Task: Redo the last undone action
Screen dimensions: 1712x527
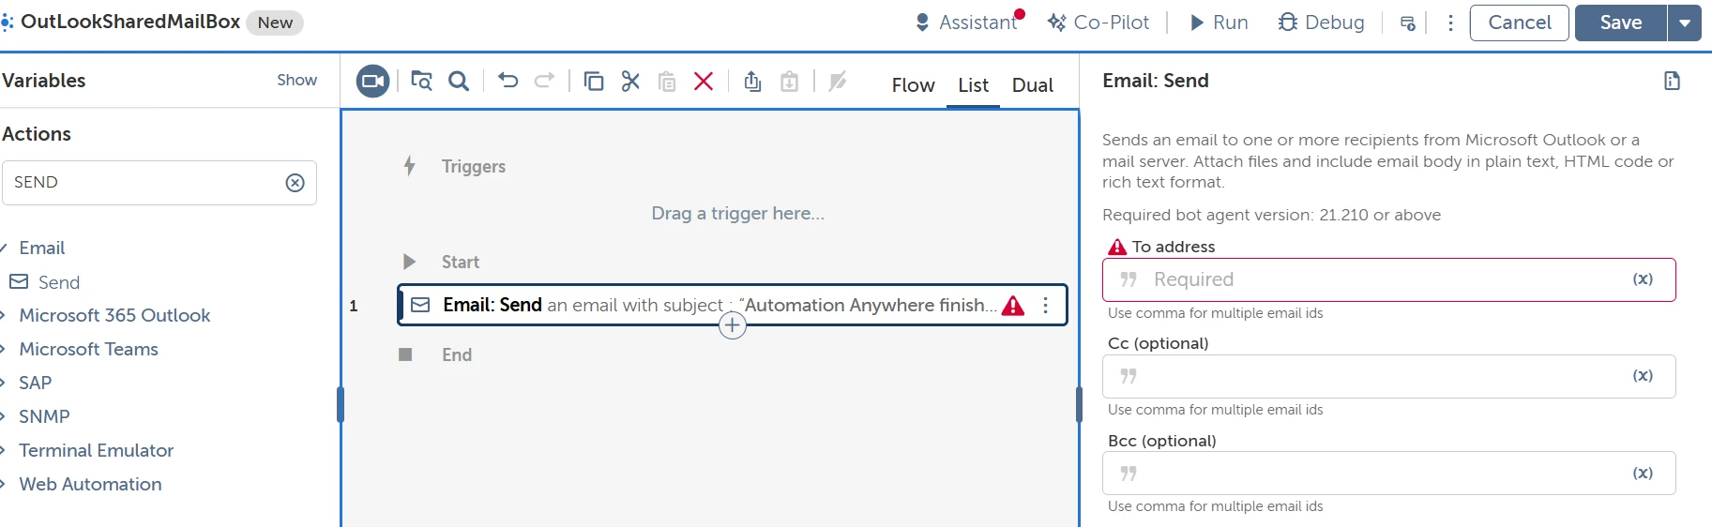Action: coord(544,81)
